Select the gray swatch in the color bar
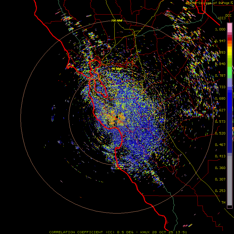Screen dimensions: 234x234 pos(230,181)
